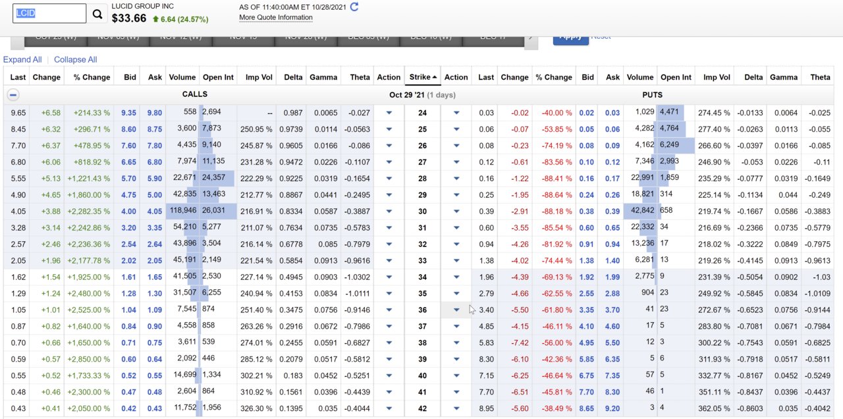Click put ask 9.20 for strike 42
843x419 pixels.
[x=612, y=408]
